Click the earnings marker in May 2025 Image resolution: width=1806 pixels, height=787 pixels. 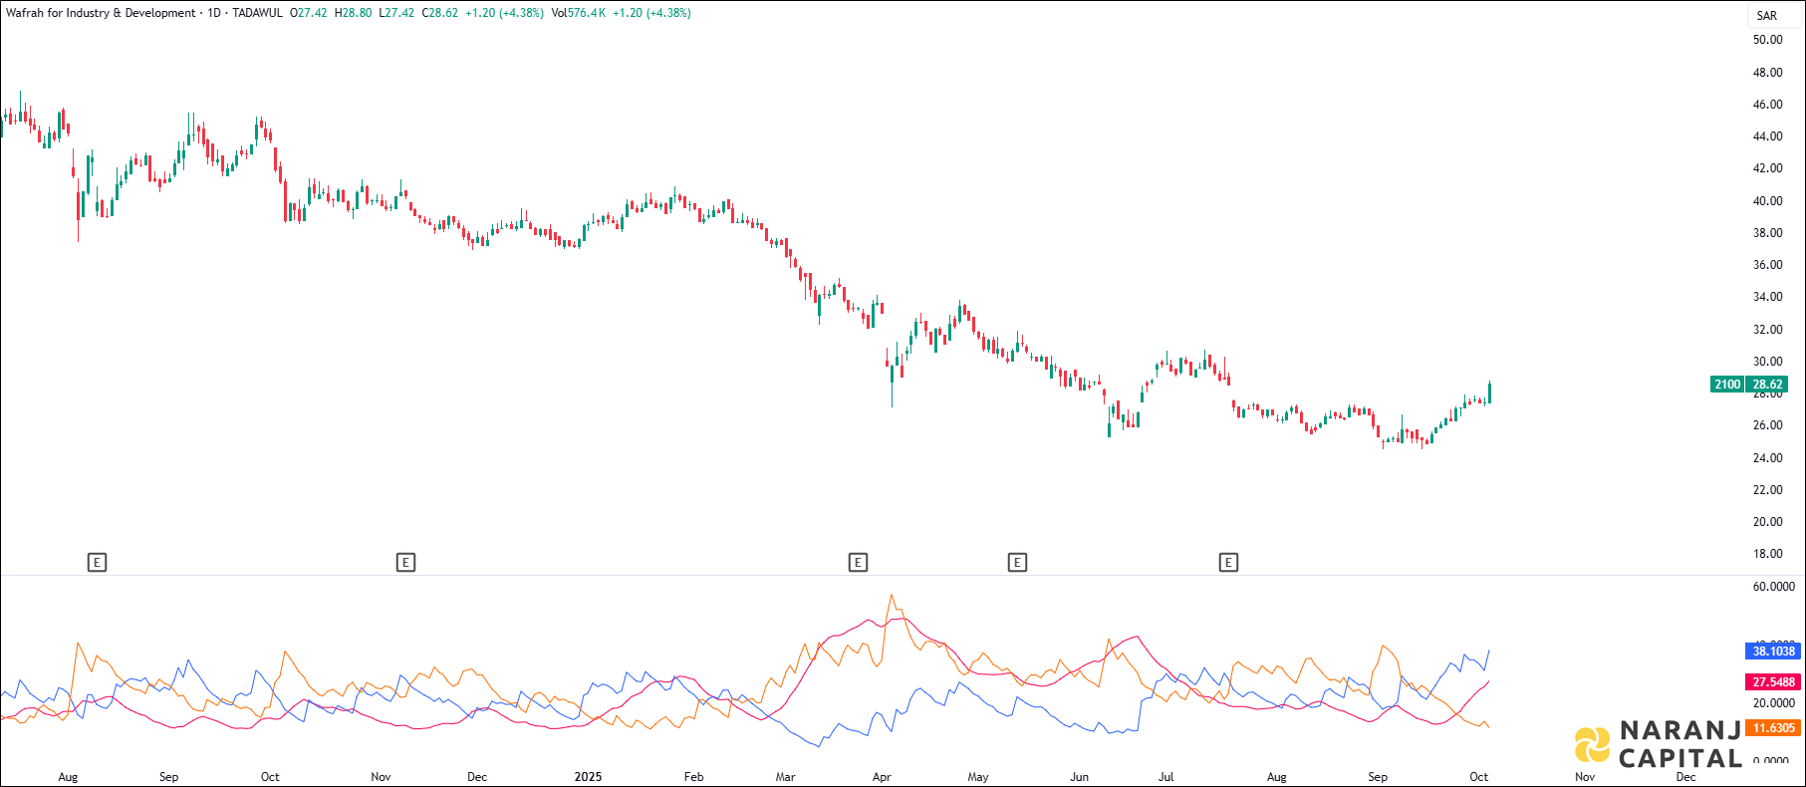(1017, 563)
